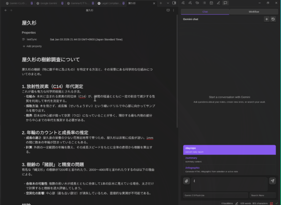Screen dimensions: 281x205
Task: Choose the /summary slash command suggestion
Action: (229, 160)
